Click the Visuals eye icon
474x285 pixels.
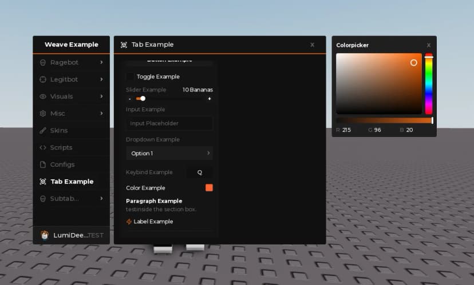coord(42,96)
